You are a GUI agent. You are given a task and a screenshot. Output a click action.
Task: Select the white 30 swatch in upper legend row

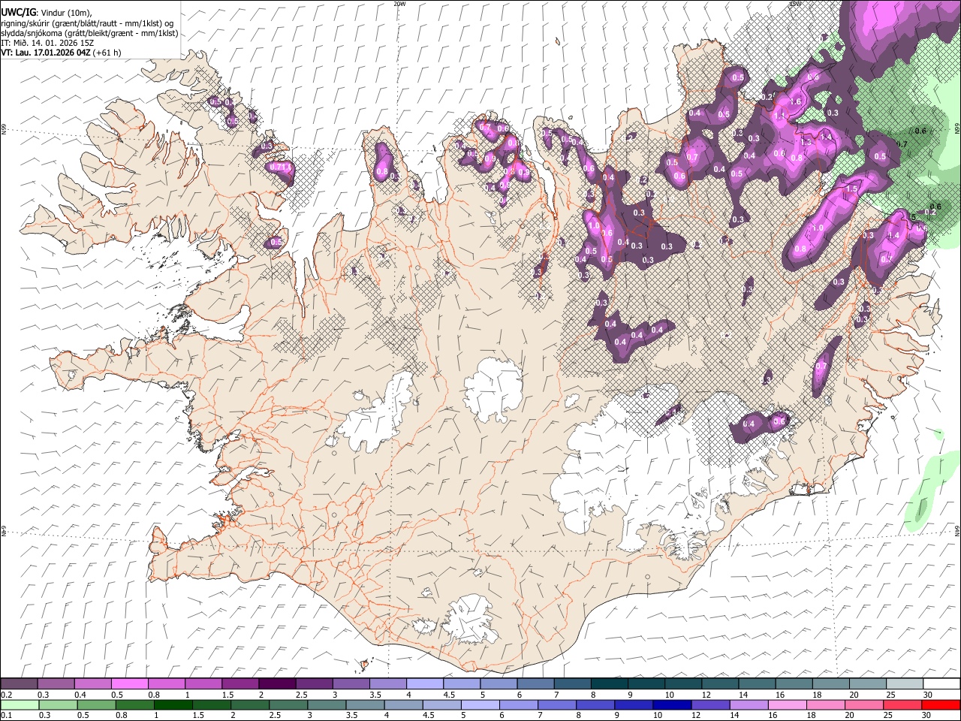point(941,684)
